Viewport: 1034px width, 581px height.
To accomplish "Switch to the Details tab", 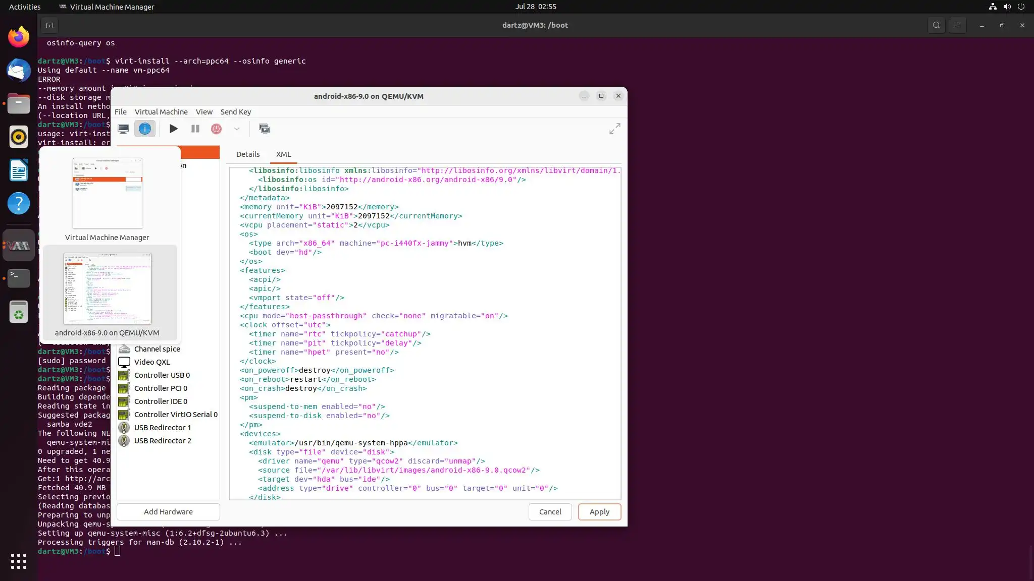I will coord(248,154).
